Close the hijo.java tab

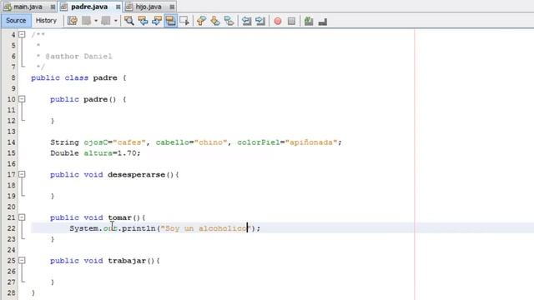click(172, 7)
